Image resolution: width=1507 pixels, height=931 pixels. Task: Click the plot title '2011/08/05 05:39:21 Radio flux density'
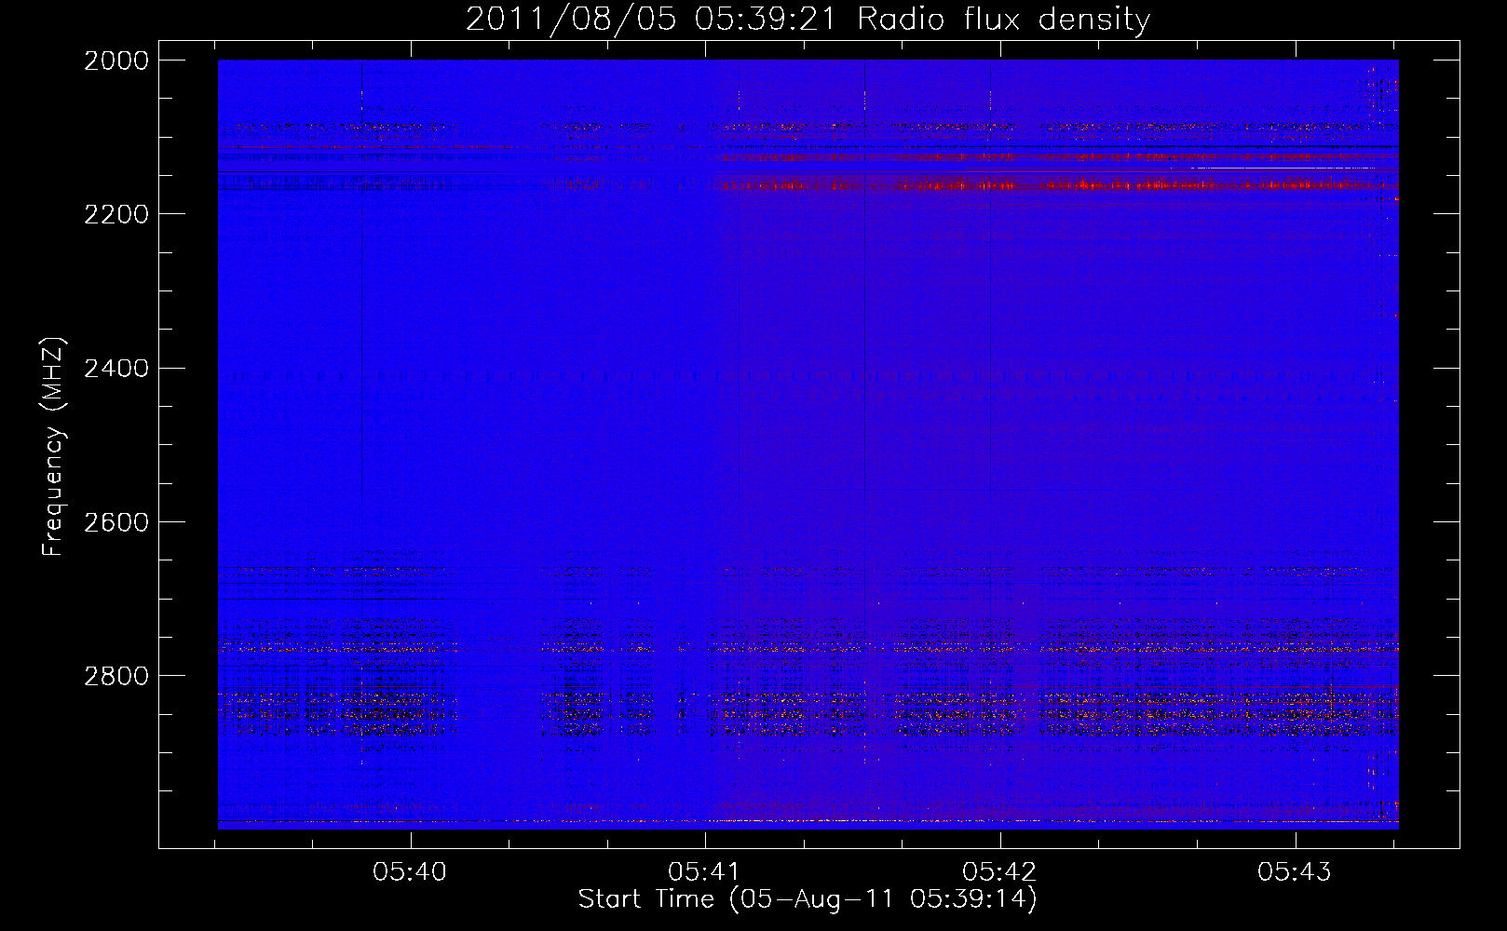(x=808, y=20)
